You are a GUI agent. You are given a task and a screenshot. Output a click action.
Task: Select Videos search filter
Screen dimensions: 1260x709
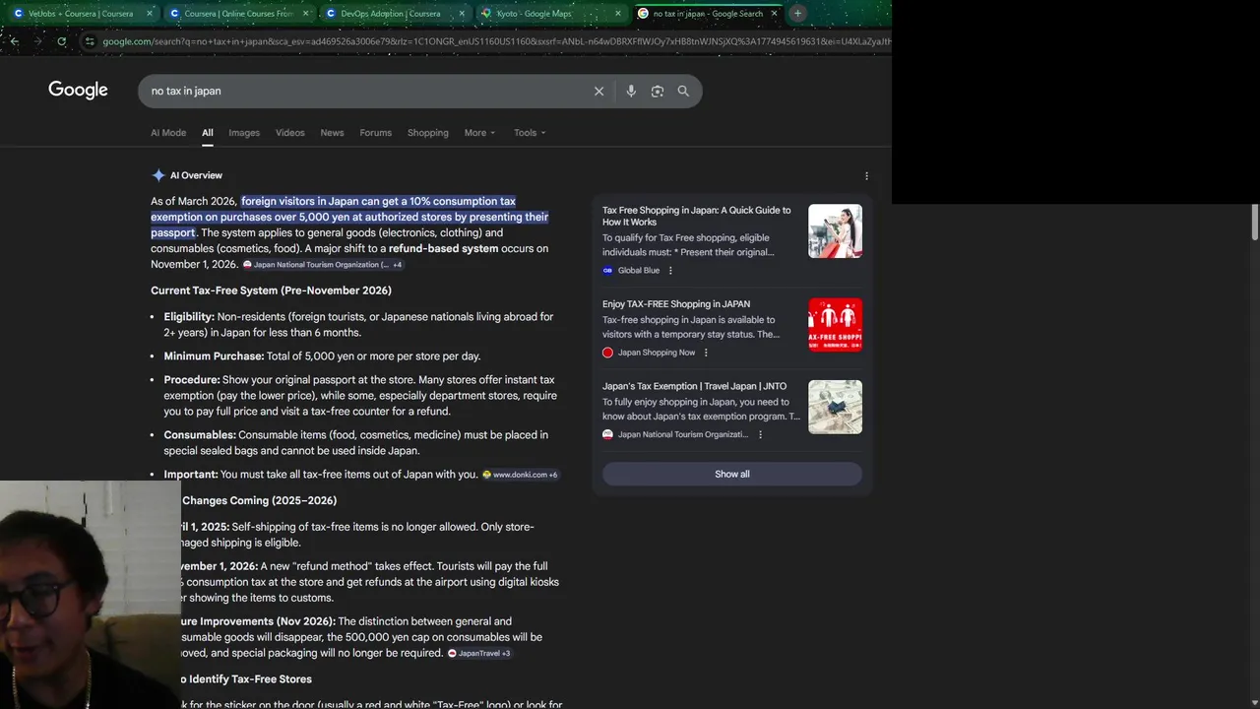point(290,133)
